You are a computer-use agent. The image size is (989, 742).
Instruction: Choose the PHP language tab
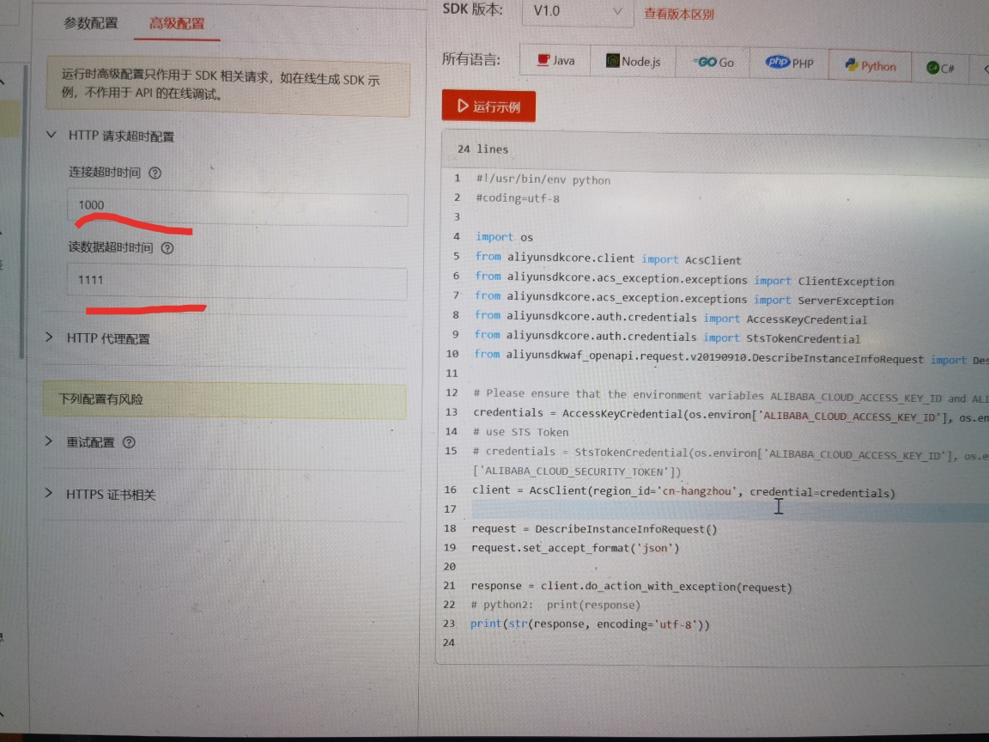click(x=789, y=63)
